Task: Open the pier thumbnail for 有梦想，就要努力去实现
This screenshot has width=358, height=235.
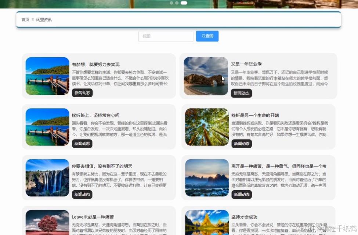Action: pyautogui.click(x=47, y=76)
